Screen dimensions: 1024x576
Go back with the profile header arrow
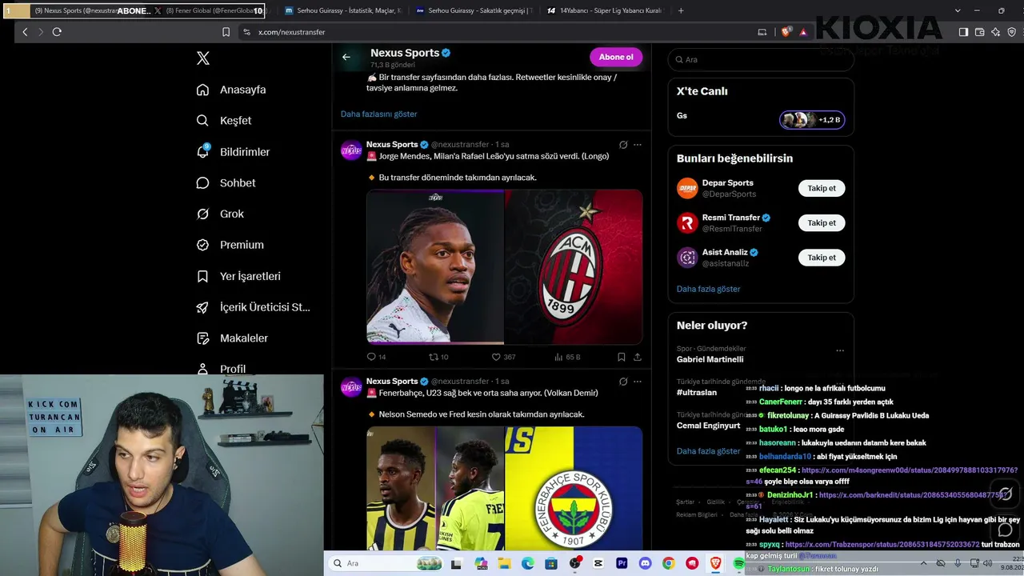pos(346,57)
